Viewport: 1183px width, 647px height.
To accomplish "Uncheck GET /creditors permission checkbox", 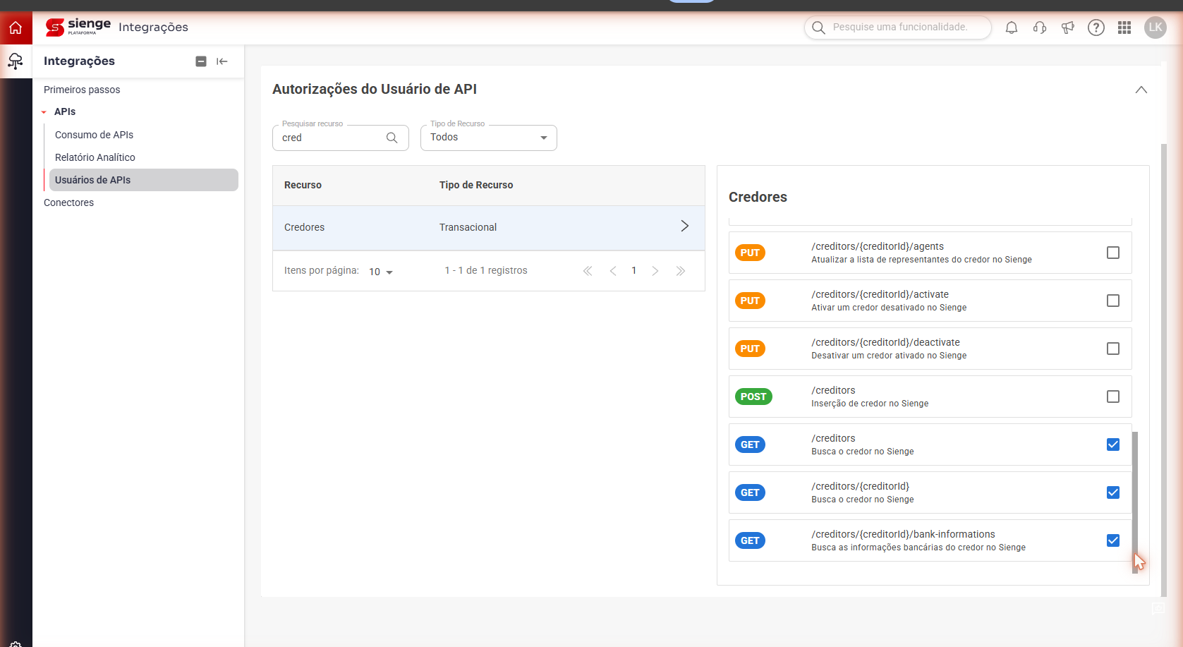I will click(x=1113, y=445).
